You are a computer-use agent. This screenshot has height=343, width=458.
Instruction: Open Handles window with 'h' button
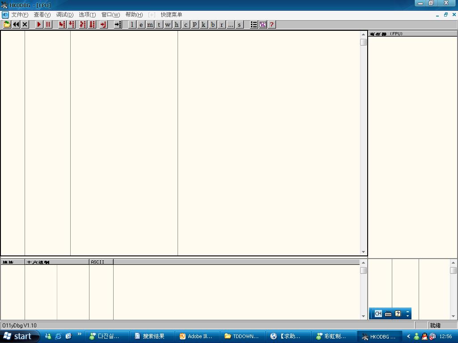coord(177,25)
